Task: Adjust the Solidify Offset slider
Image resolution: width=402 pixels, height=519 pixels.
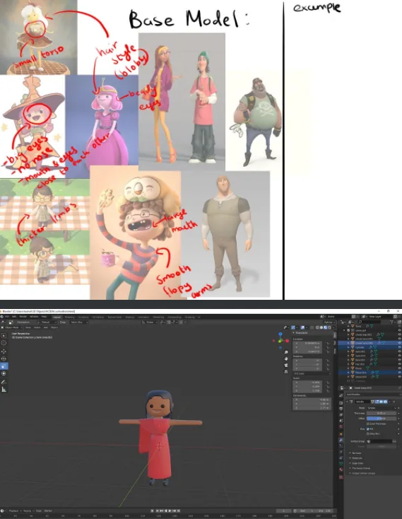Action: [x=382, y=419]
